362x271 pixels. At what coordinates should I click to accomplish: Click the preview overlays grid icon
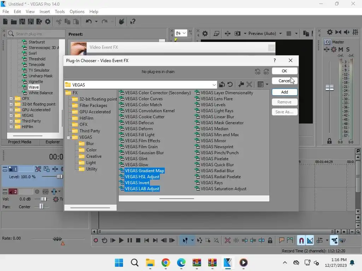coord(289,34)
